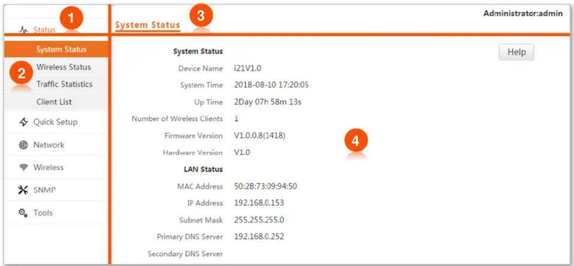574x266 pixels.
Task: Click the MAC Address label
Action: [200, 187]
